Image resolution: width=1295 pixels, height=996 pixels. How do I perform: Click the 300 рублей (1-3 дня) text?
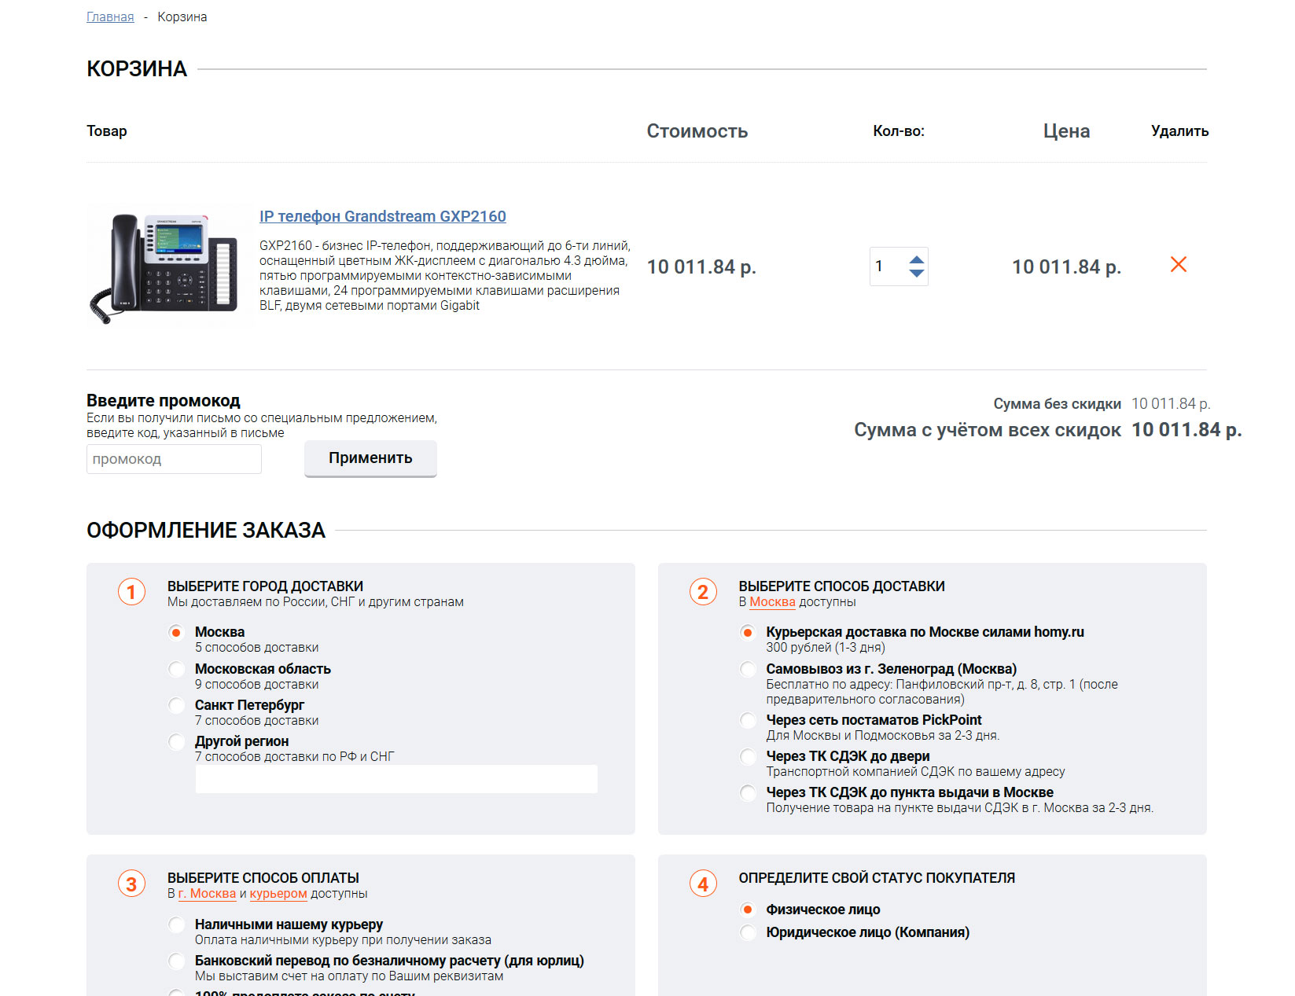[826, 648]
